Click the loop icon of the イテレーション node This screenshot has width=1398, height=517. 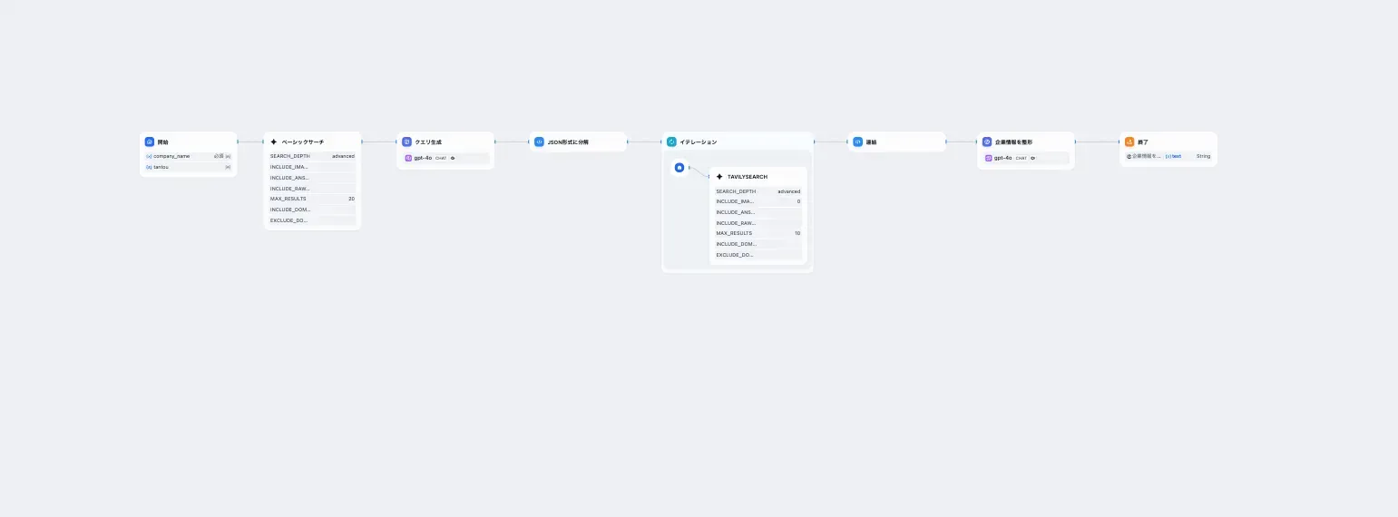click(671, 142)
